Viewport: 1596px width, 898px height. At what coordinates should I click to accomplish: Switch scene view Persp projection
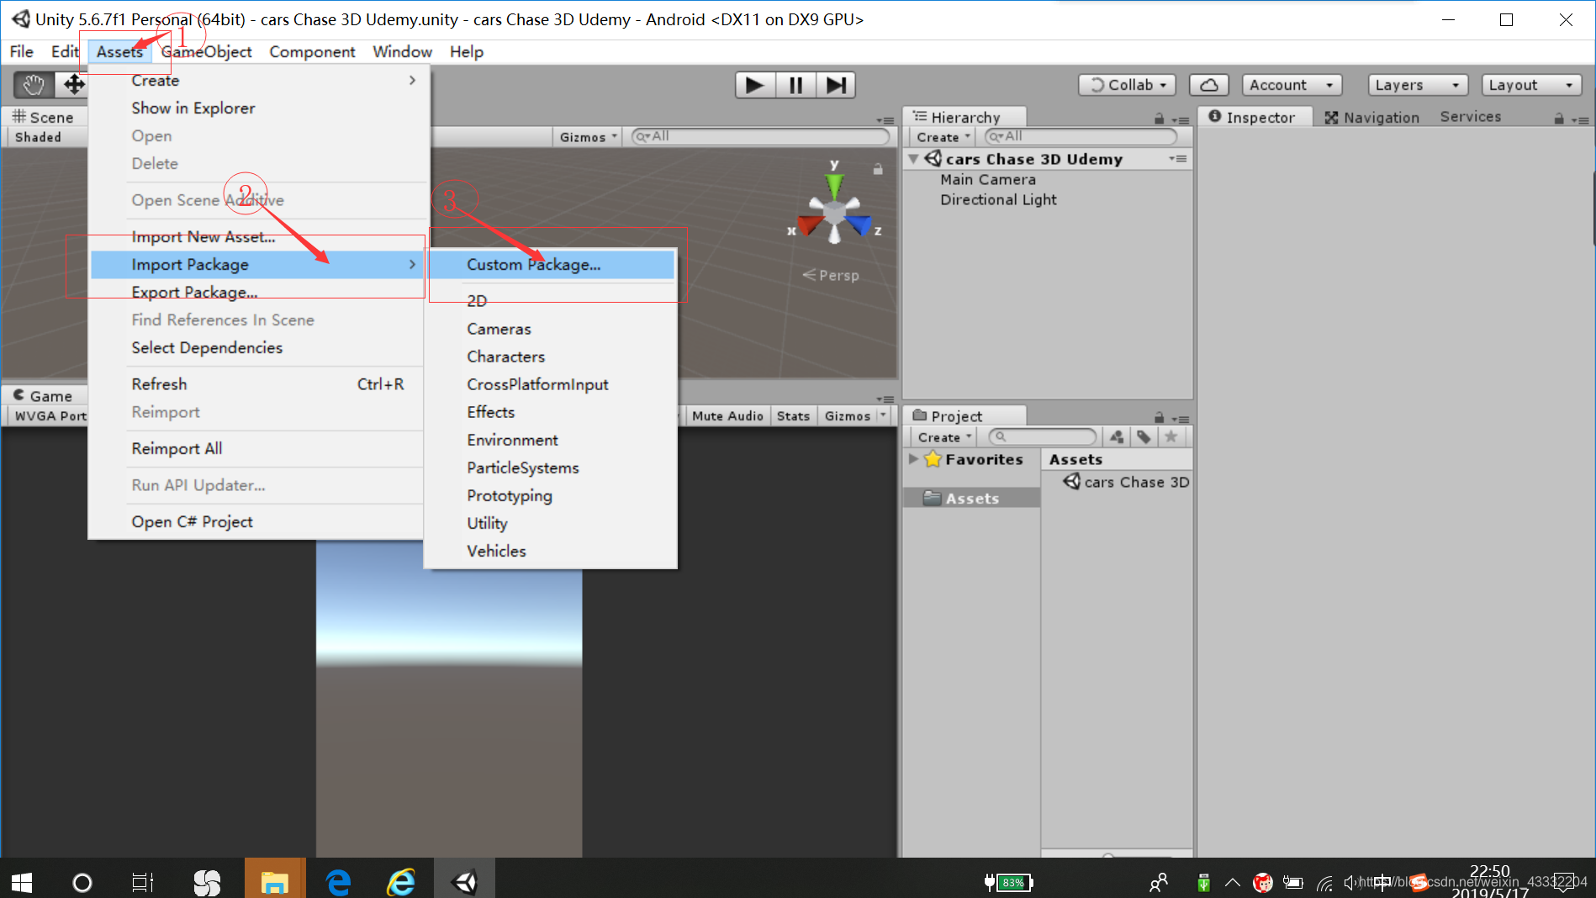click(x=831, y=275)
